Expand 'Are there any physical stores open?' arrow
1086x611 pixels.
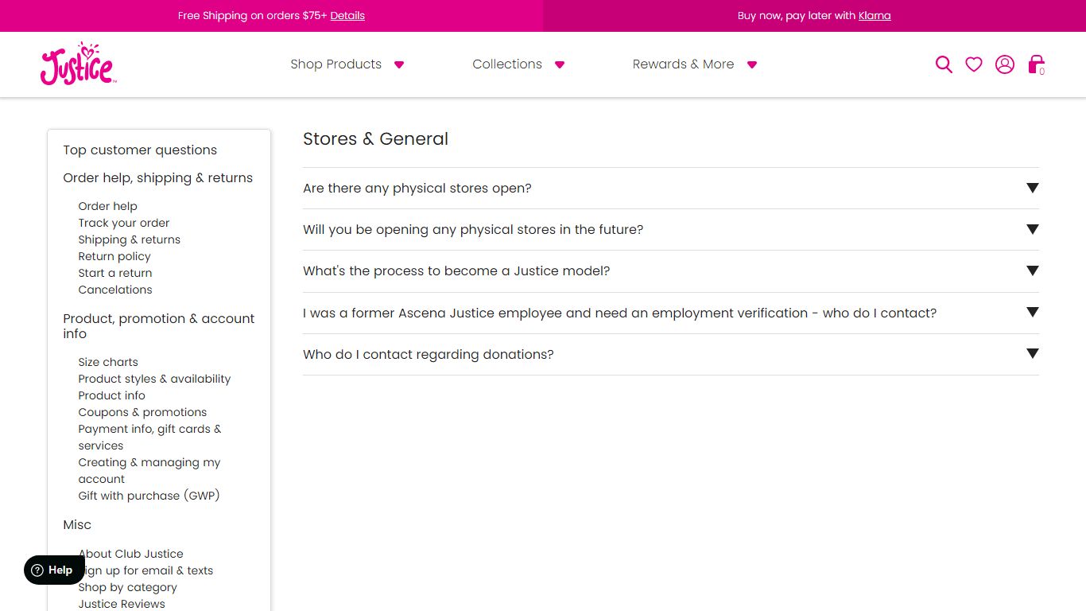(x=1032, y=188)
